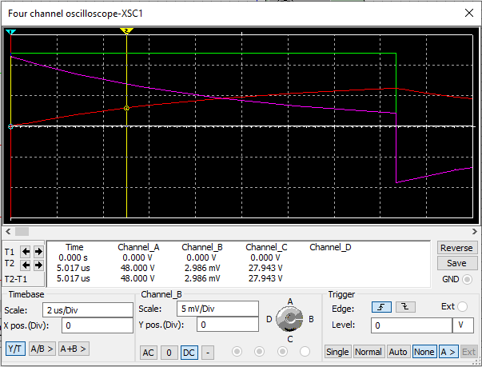
Task: Move cursor T1 right with arrow
Action: (x=38, y=252)
